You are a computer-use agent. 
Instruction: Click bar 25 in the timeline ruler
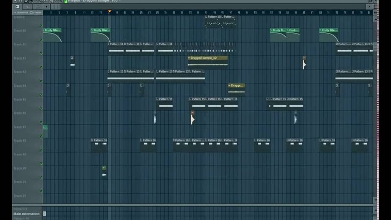point(141,13)
